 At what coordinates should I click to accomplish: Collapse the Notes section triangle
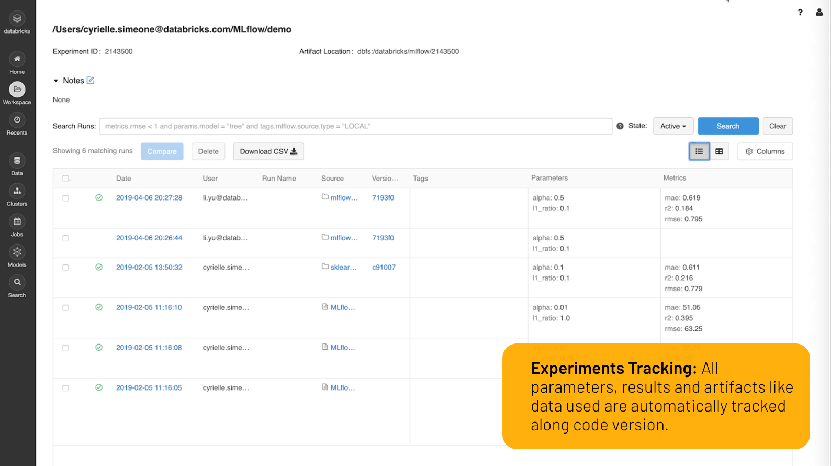pos(56,81)
